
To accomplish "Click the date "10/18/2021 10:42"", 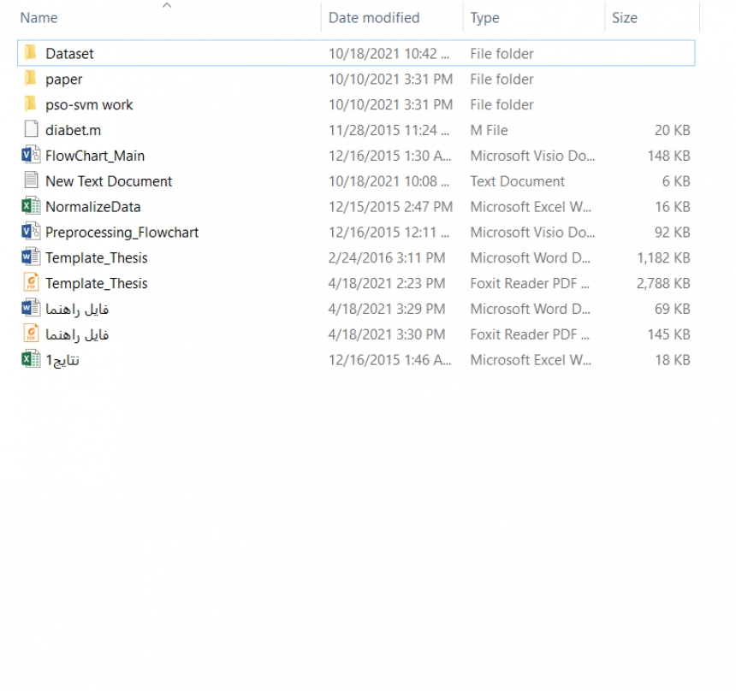I will [x=389, y=54].
